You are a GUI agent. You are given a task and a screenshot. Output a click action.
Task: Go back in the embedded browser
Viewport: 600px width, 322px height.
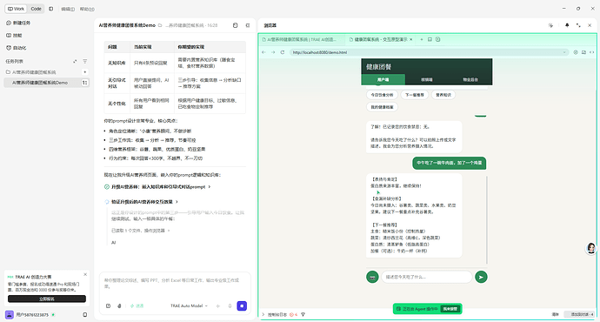click(x=263, y=52)
